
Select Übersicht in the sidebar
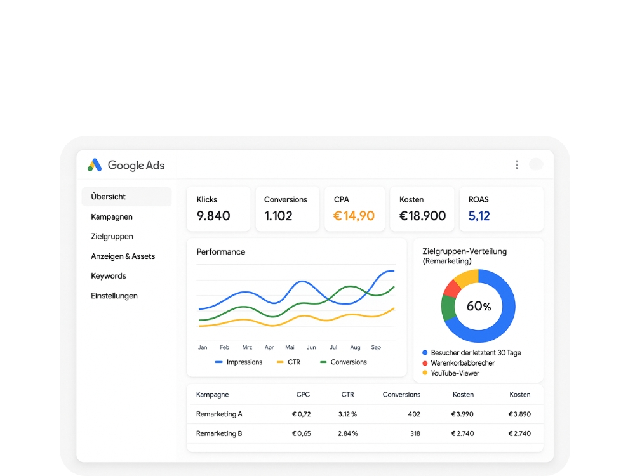109,197
